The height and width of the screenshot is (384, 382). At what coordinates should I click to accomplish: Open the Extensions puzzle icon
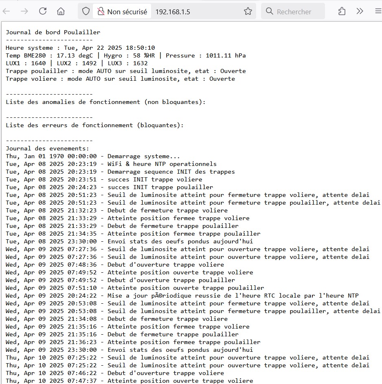(342, 11)
